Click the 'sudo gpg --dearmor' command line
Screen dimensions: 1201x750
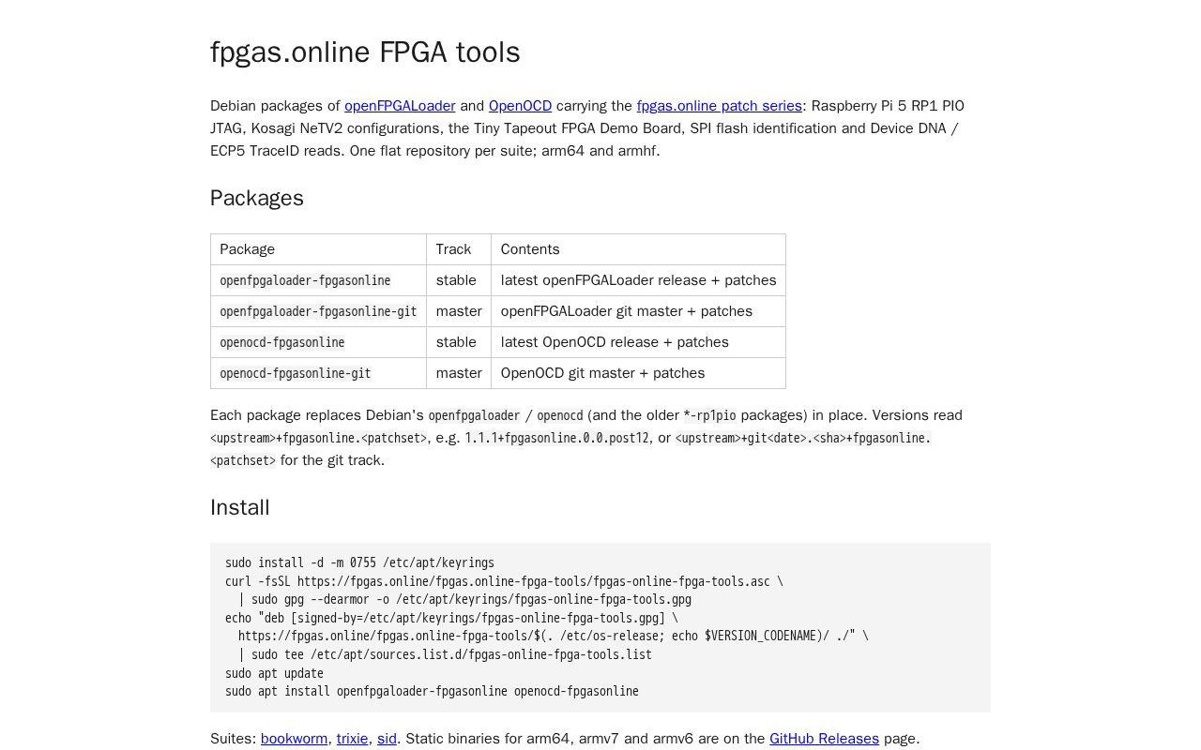coord(464,599)
